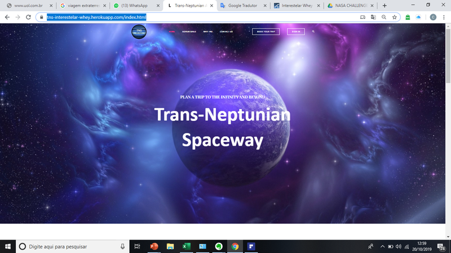
Task: Click the TNS logo in site header
Action: coord(138,32)
